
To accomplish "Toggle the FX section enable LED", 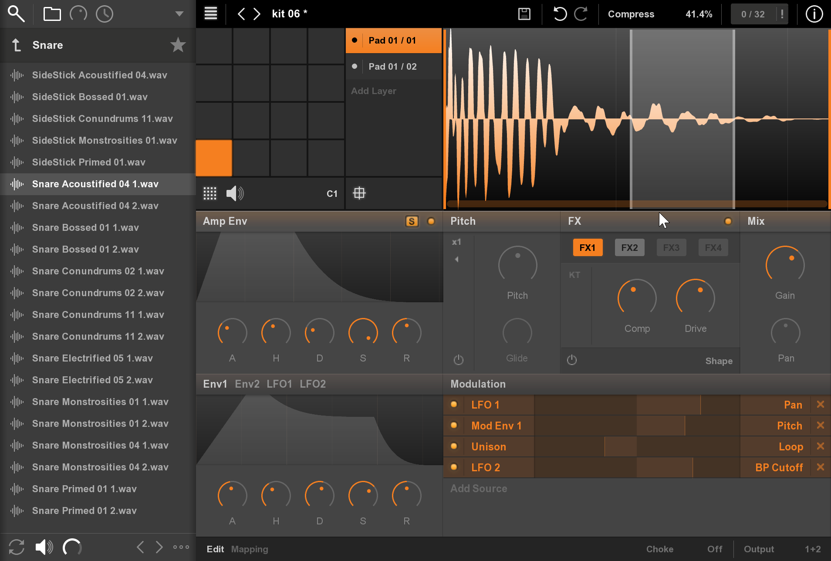I will tap(728, 221).
